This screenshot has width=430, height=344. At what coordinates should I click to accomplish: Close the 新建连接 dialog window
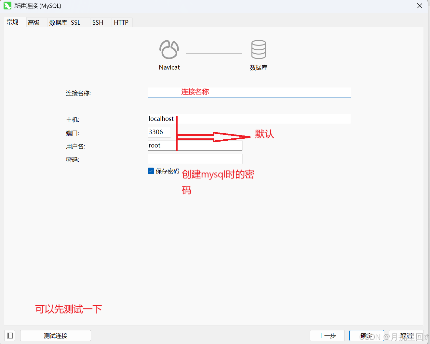coord(420,6)
